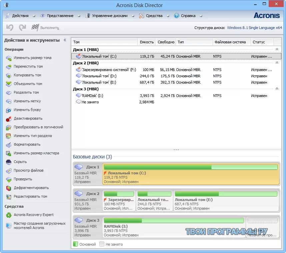
Task: Click the Объединить том icon
Action: pyautogui.click(x=9, y=84)
